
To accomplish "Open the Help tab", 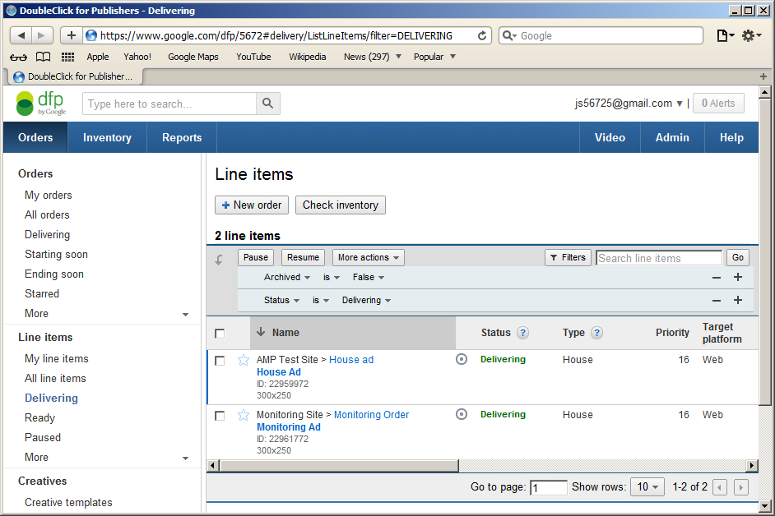I will pos(731,138).
